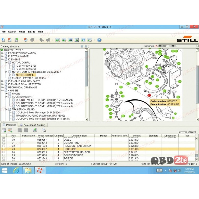The height and width of the screenshot is (199, 199).
Task: Select COUNTERWEIGHT, COMPL. (R7082; 7072 standard)
Action: pyautogui.click(x=44, y=103)
